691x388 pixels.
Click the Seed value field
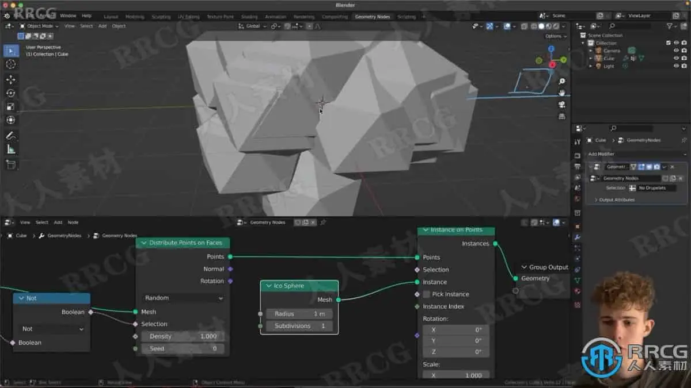[x=183, y=348]
